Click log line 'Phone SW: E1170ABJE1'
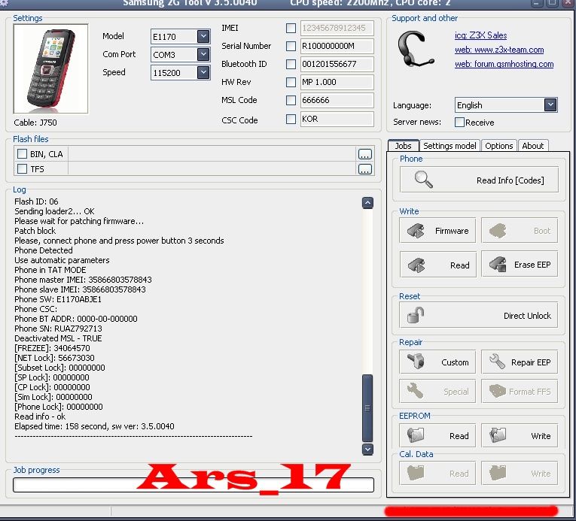Screen dimensions: 576x521 [58, 299]
